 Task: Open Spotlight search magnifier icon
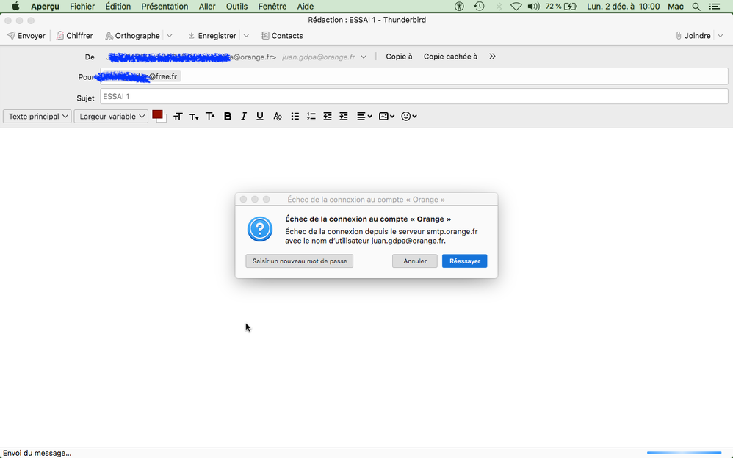point(696,7)
